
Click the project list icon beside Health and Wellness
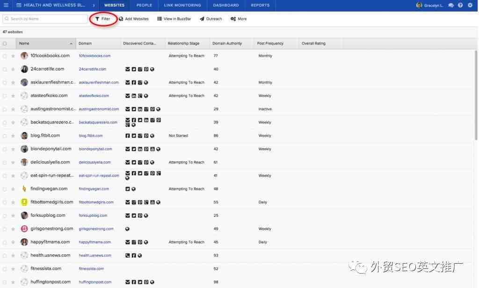19,5
